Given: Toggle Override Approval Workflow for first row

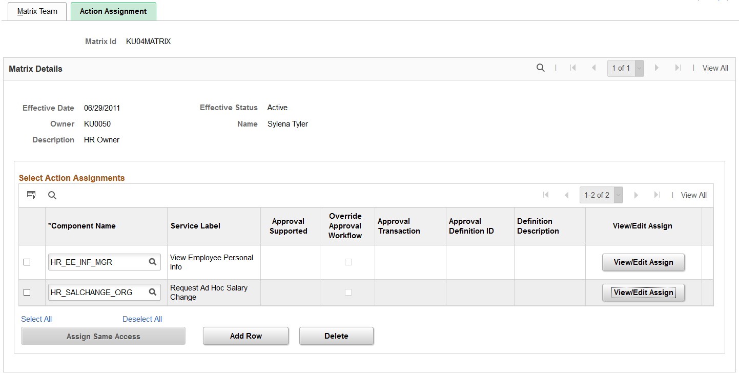Looking at the screenshot, I should tap(348, 262).
